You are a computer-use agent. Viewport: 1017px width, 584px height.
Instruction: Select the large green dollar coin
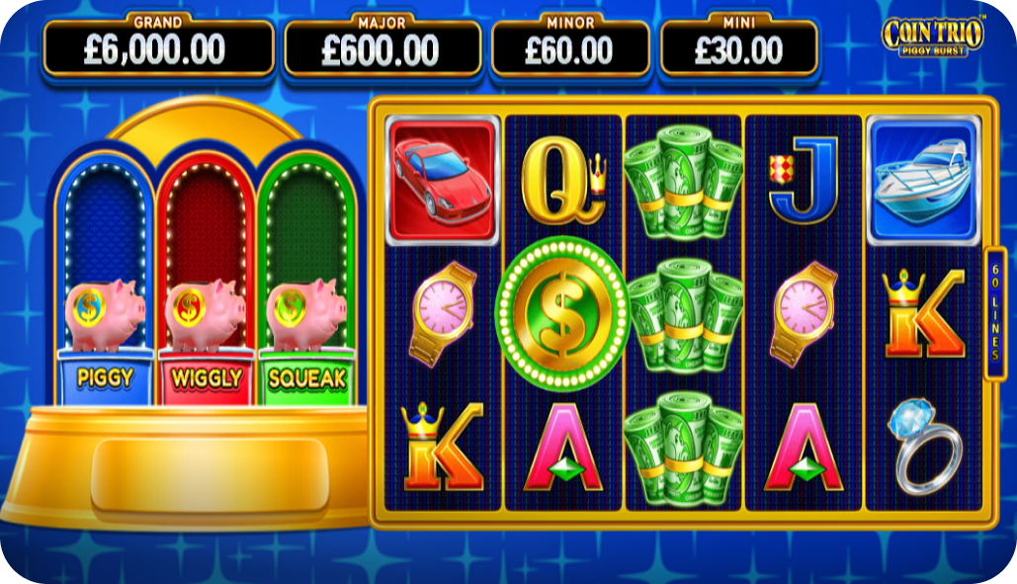562,313
